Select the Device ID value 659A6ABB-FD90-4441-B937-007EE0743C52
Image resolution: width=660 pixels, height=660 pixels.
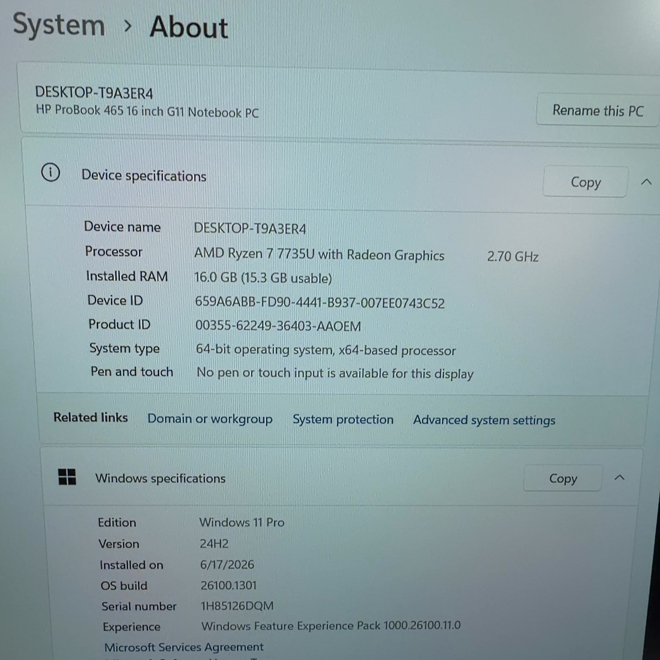pos(320,303)
